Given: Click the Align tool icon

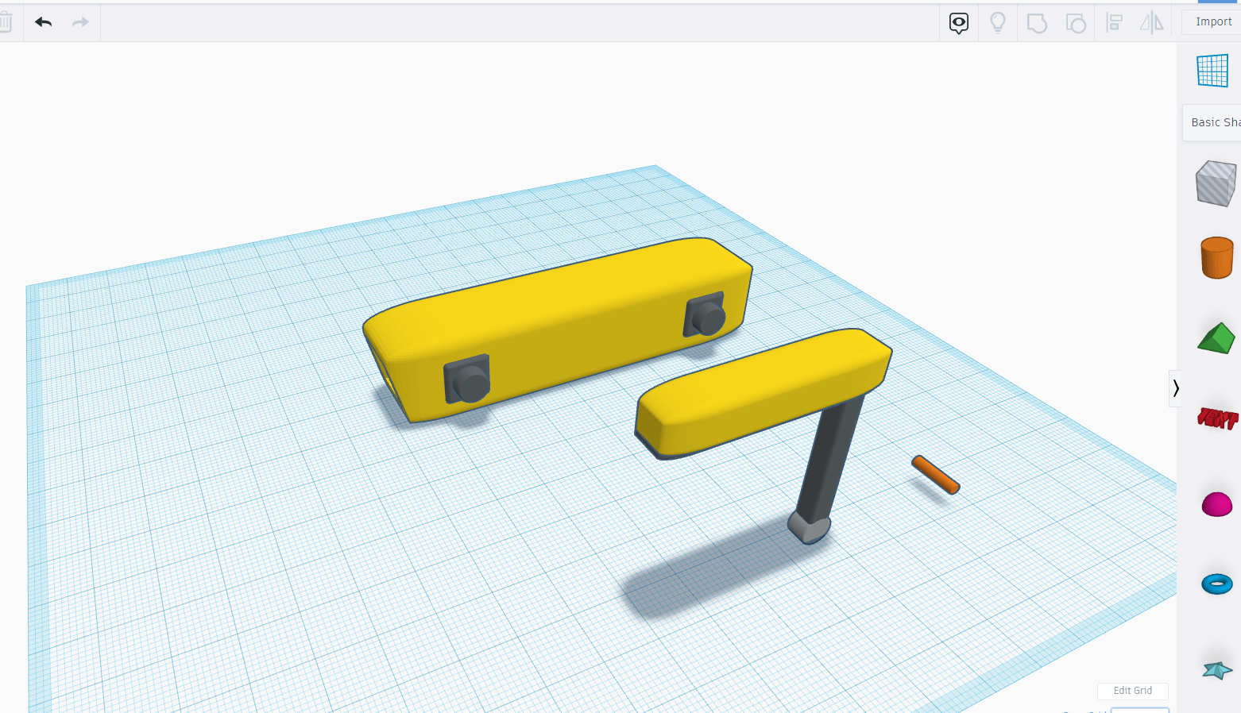Looking at the screenshot, I should 1115,23.
